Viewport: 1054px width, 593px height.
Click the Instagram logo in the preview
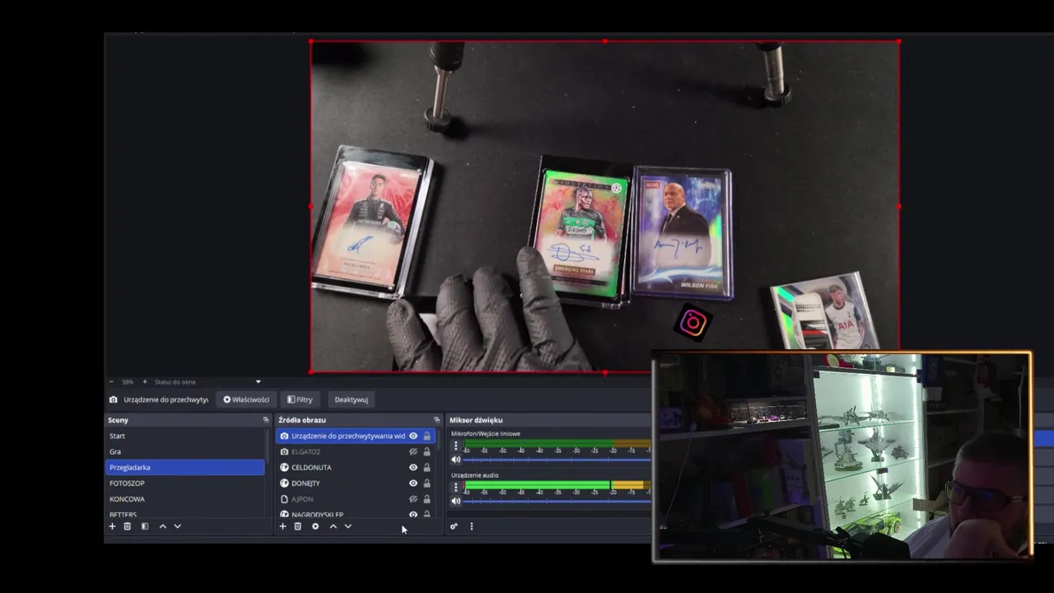click(x=693, y=323)
